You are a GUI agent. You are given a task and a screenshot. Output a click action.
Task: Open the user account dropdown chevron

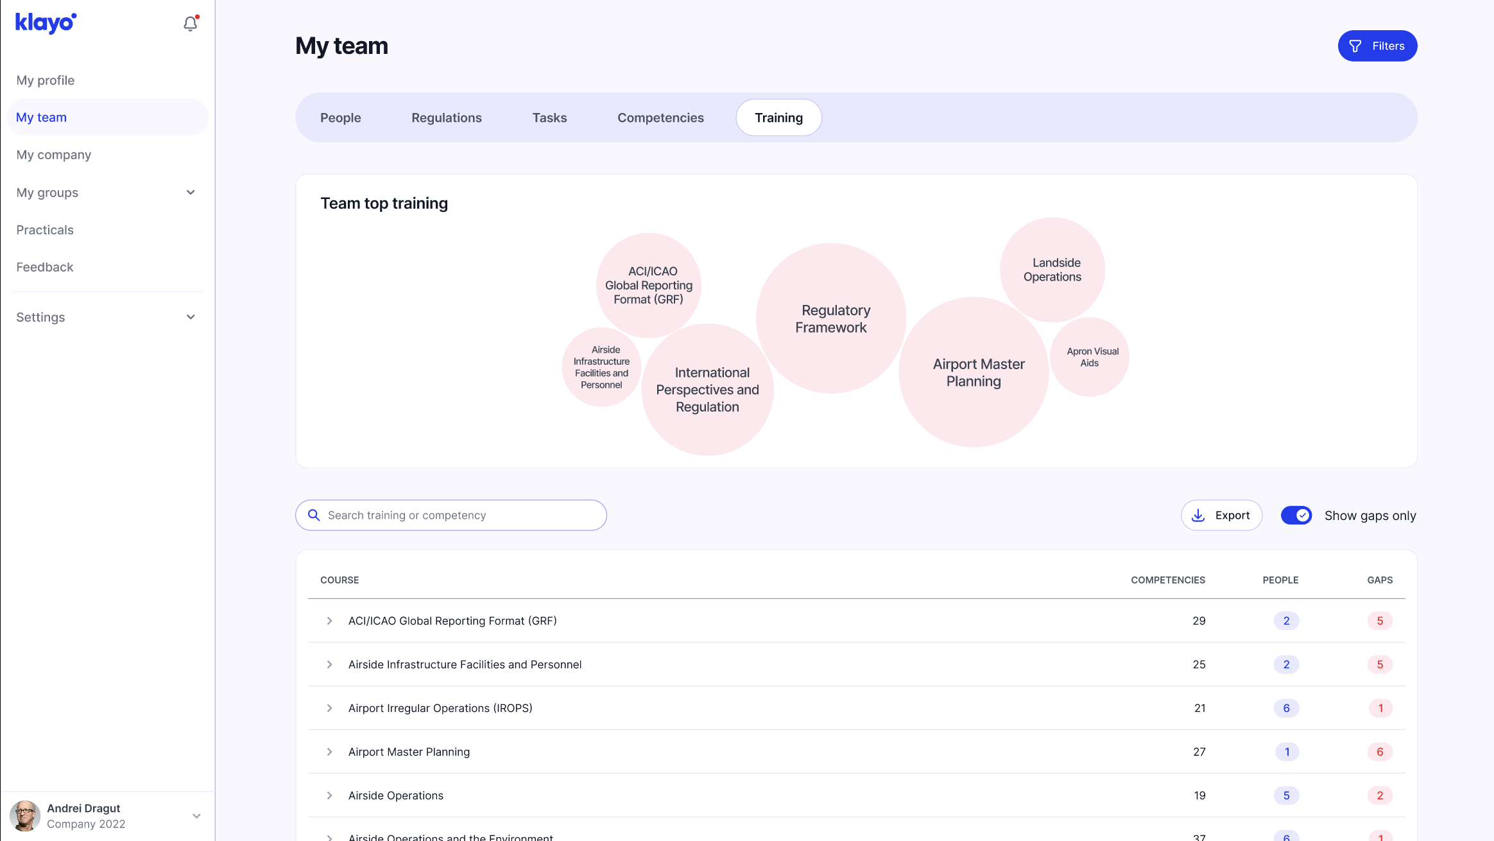196,816
